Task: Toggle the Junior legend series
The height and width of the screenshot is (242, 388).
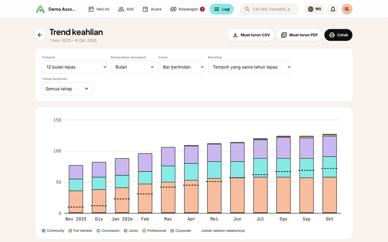Action: 131,231
